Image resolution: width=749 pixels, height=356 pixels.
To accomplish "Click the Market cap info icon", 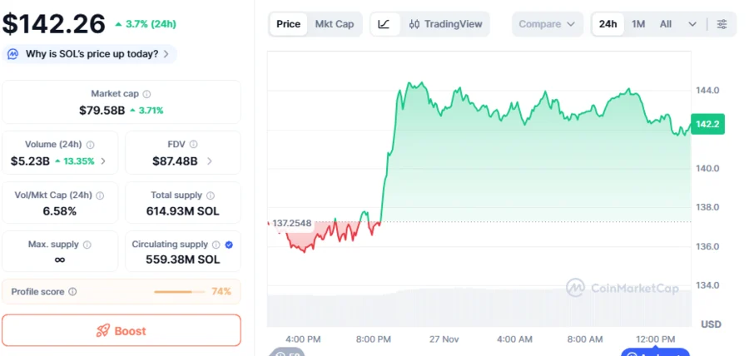I will [x=147, y=94].
